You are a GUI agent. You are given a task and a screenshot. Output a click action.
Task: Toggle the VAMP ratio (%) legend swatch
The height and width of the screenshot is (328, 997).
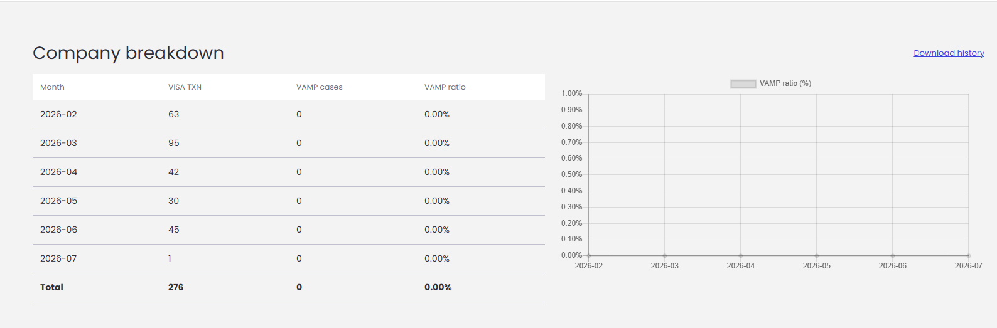click(x=743, y=83)
